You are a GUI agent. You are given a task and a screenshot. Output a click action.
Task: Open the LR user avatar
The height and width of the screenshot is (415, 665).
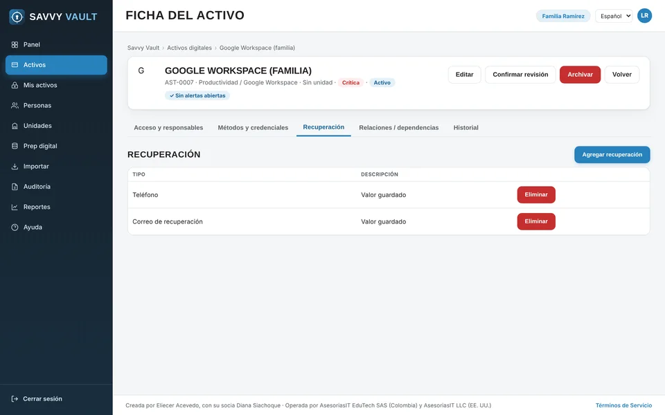tap(644, 16)
